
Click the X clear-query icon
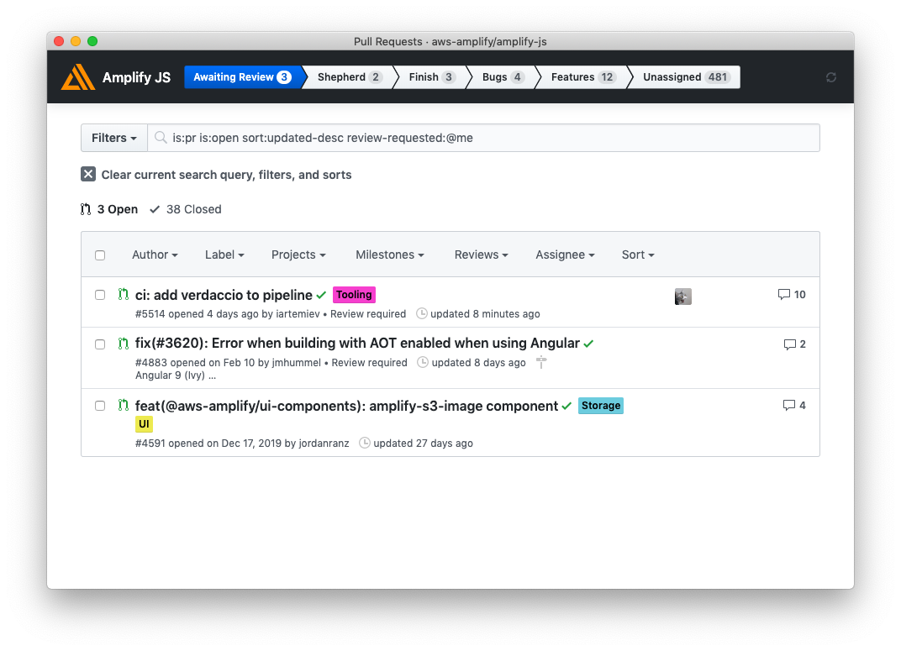coord(88,174)
